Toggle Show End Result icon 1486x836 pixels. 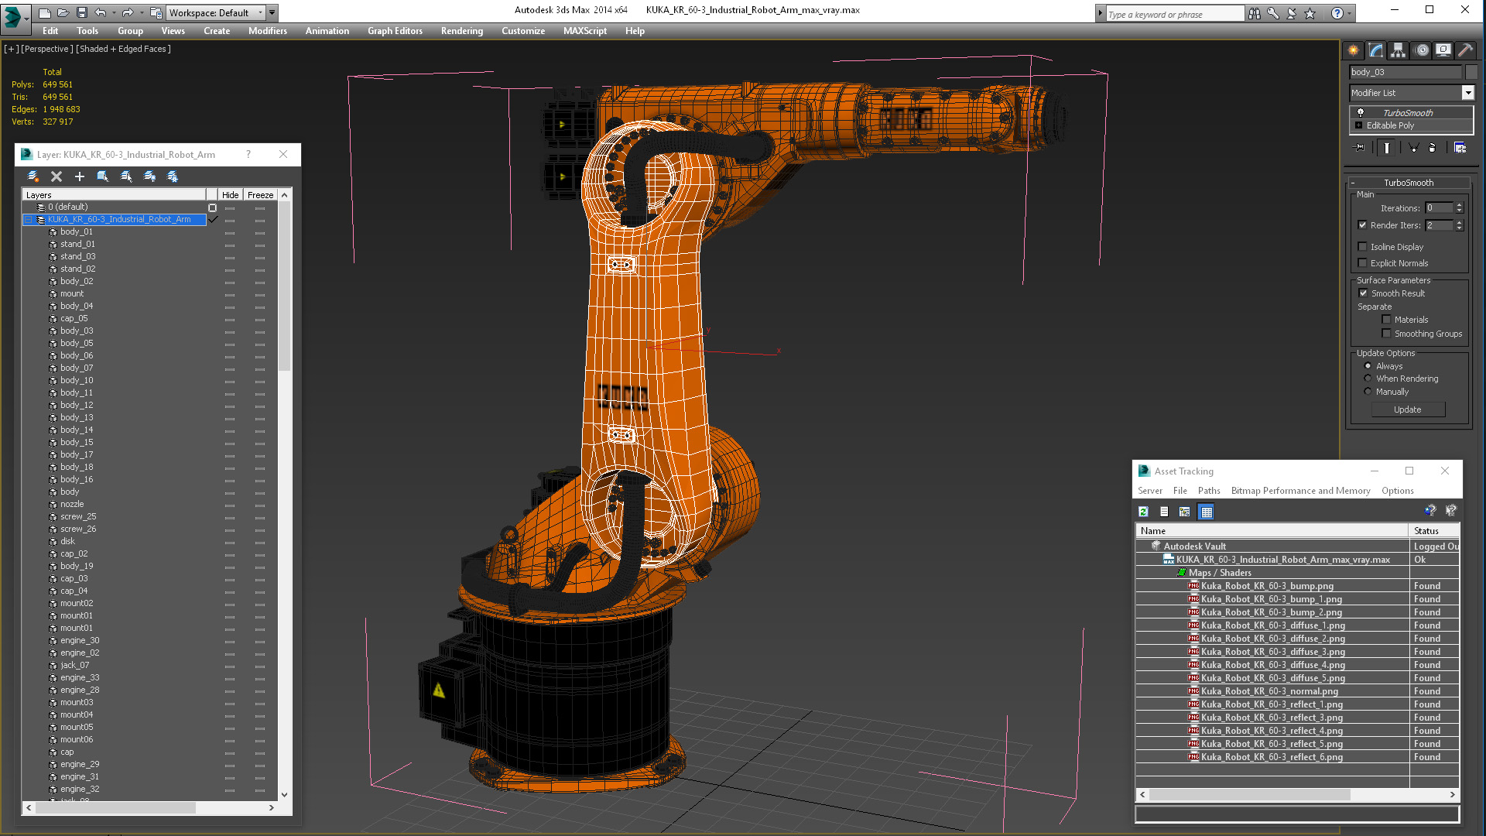tap(1386, 148)
